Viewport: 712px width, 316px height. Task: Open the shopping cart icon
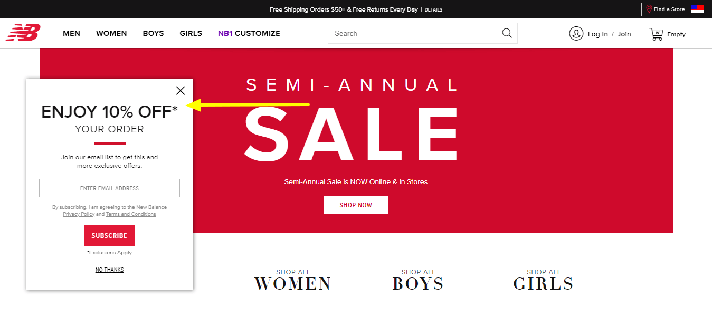point(656,34)
